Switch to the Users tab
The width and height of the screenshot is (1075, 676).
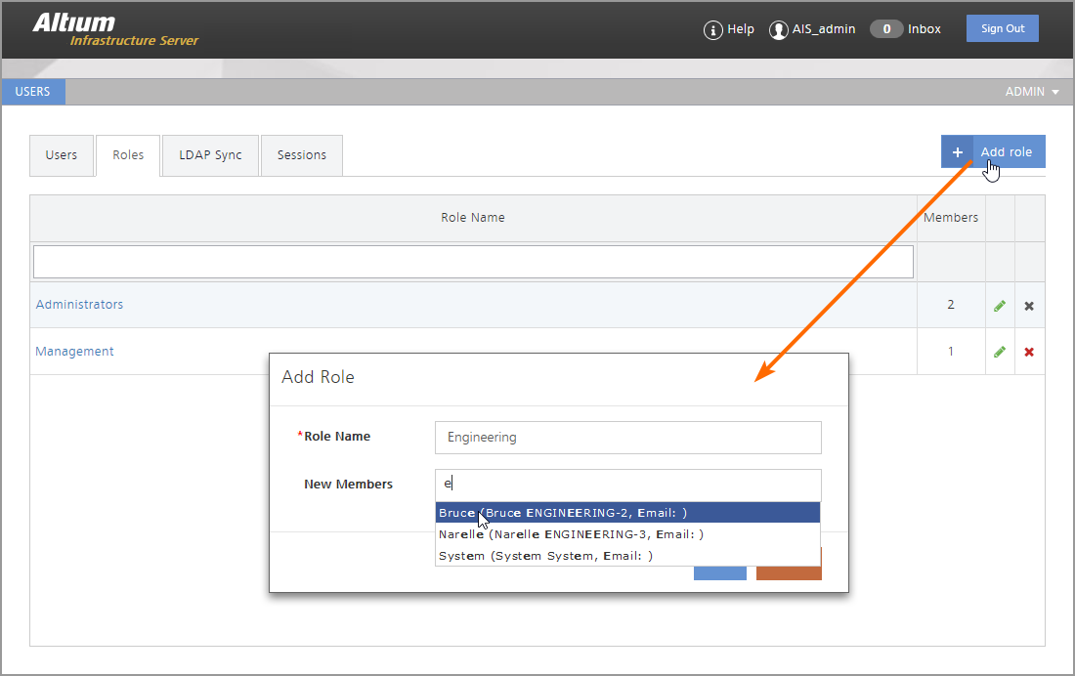(62, 155)
